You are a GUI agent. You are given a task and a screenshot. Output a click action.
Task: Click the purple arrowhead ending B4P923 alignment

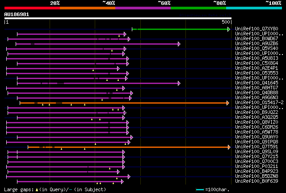(118, 172)
